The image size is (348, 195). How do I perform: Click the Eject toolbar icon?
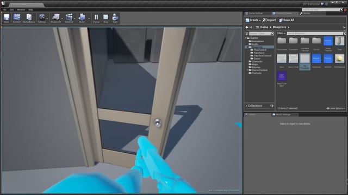115,18
